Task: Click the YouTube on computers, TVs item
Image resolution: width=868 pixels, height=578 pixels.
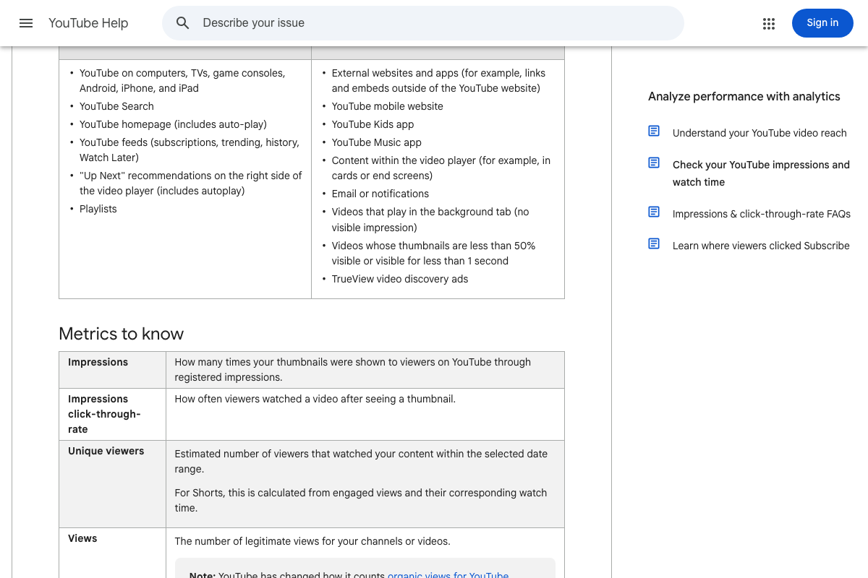Action: point(182,80)
